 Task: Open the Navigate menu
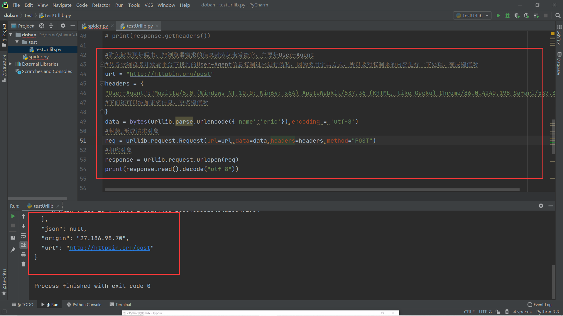62,5
